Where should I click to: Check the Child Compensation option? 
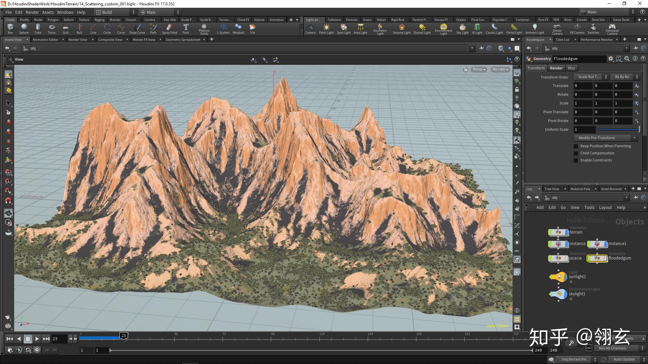tap(576, 153)
